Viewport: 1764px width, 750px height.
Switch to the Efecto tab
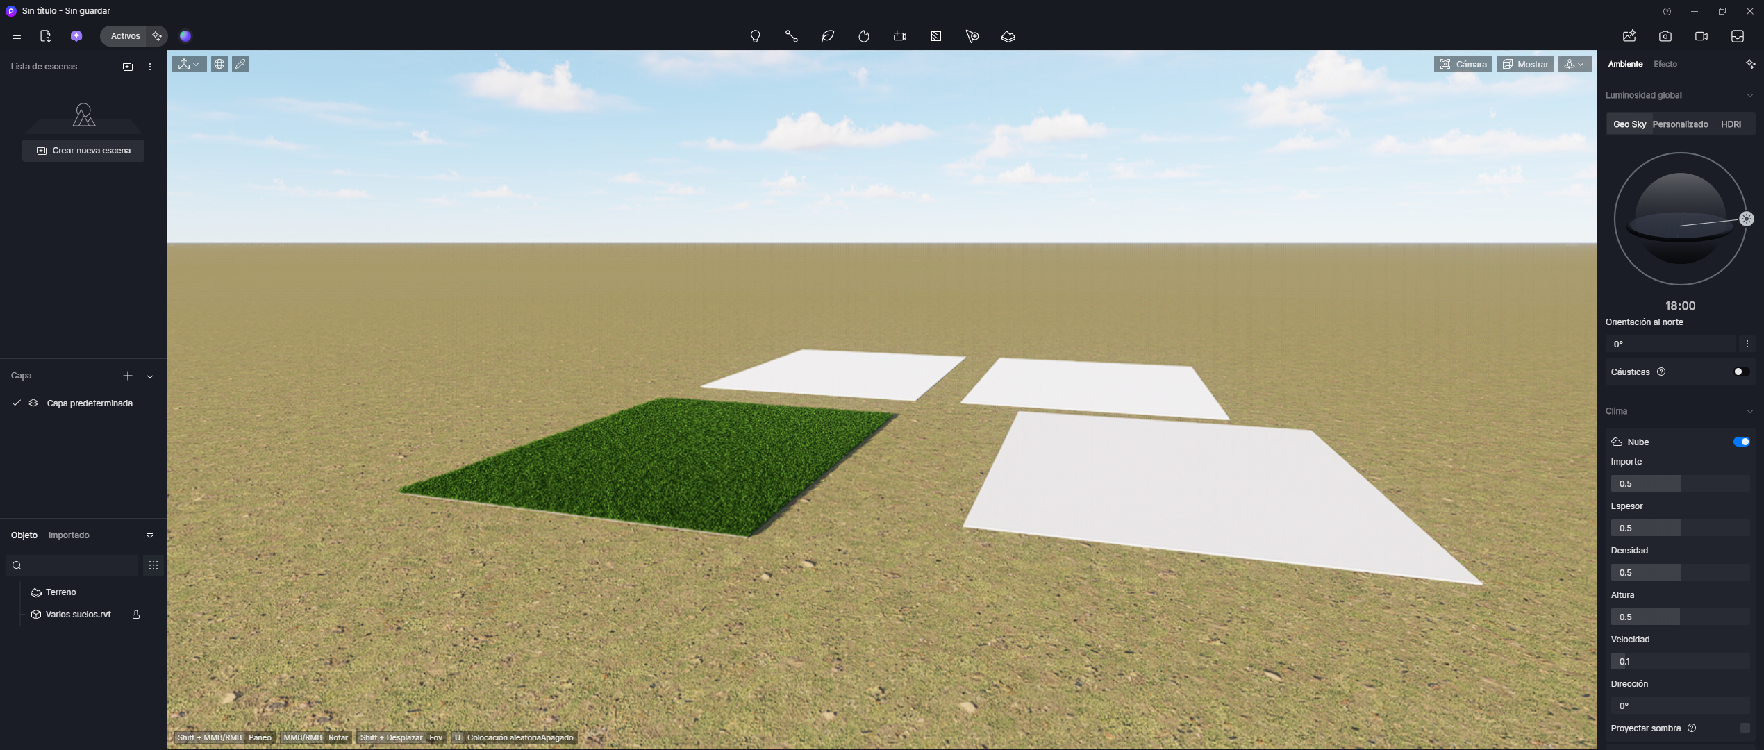click(1665, 64)
